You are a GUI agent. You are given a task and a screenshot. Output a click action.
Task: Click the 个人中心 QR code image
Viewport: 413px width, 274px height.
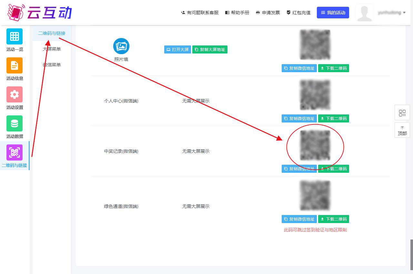(x=315, y=95)
